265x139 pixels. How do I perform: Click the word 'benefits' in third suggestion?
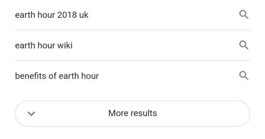click(x=31, y=76)
